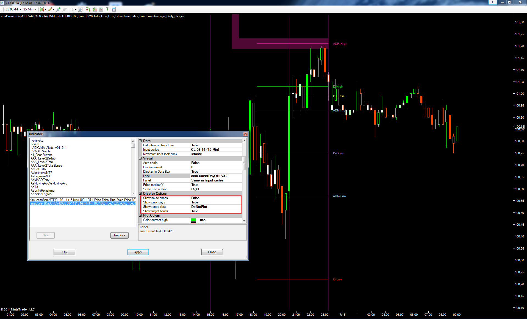Click the Show range data DoNotPlot value

point(216,207)
